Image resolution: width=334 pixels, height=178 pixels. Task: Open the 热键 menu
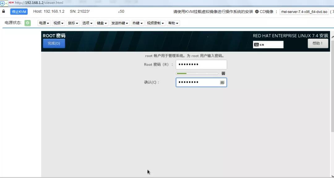click(x=137, y=23)
